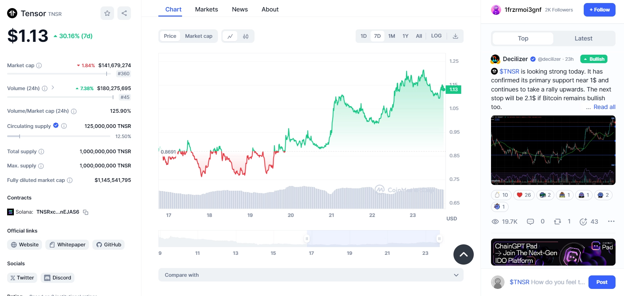Switch to the News tab
The height and width of the screenshot is (296, 624).
(x=240, y=9)
